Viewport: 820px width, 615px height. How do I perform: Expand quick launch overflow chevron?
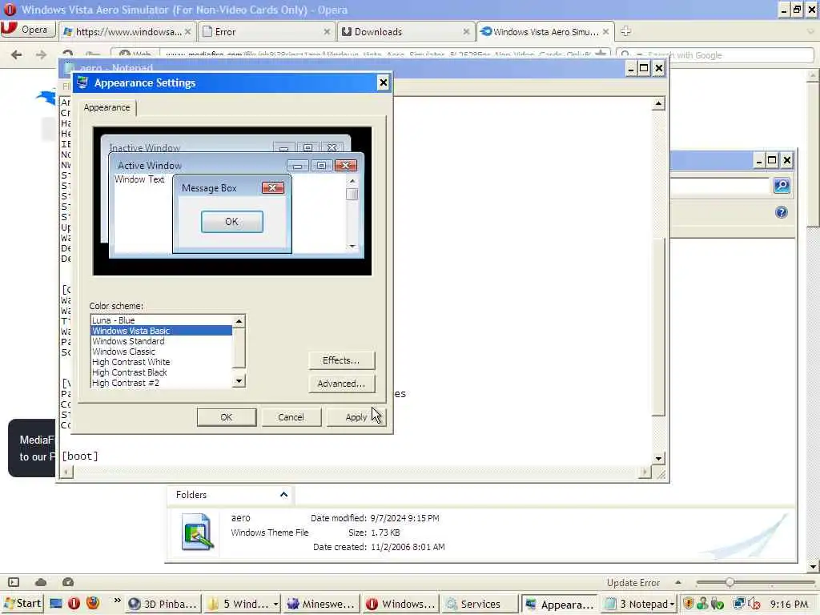117,601
